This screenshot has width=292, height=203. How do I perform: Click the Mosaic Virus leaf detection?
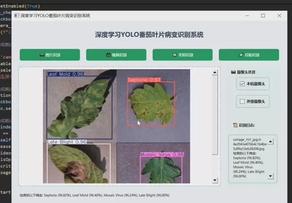(x=162, y=169)
